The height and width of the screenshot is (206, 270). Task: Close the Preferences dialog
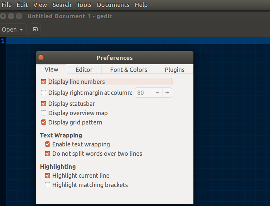pyautogui.click(x=41, y=58)
